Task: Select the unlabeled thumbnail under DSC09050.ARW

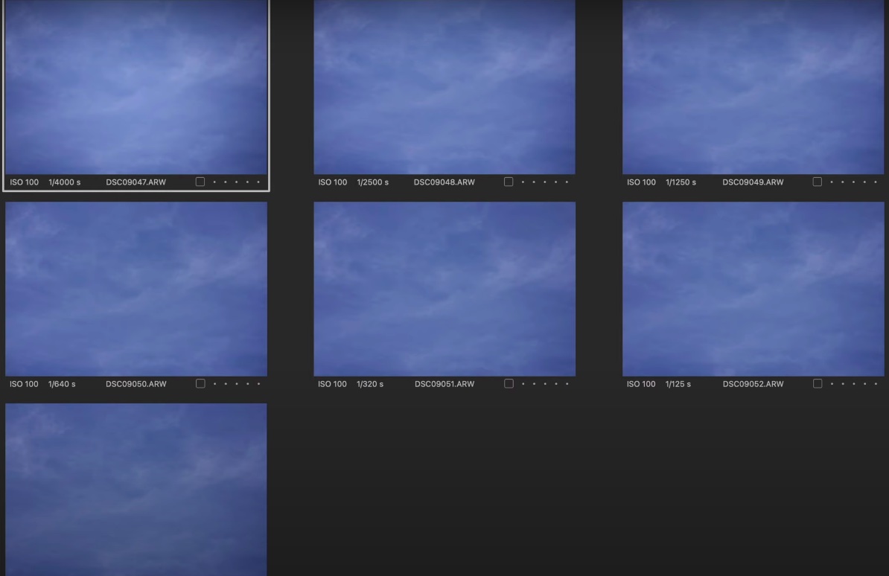Action: coord(136,490)
